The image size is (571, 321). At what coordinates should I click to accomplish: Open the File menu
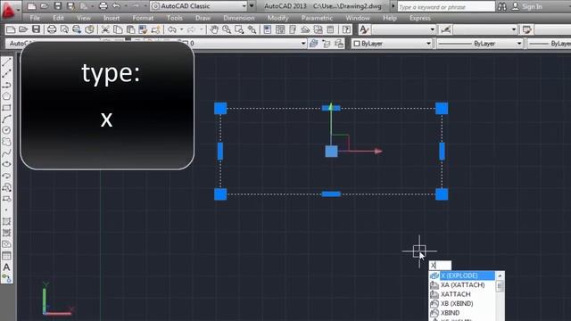click(x=35, y=18)
